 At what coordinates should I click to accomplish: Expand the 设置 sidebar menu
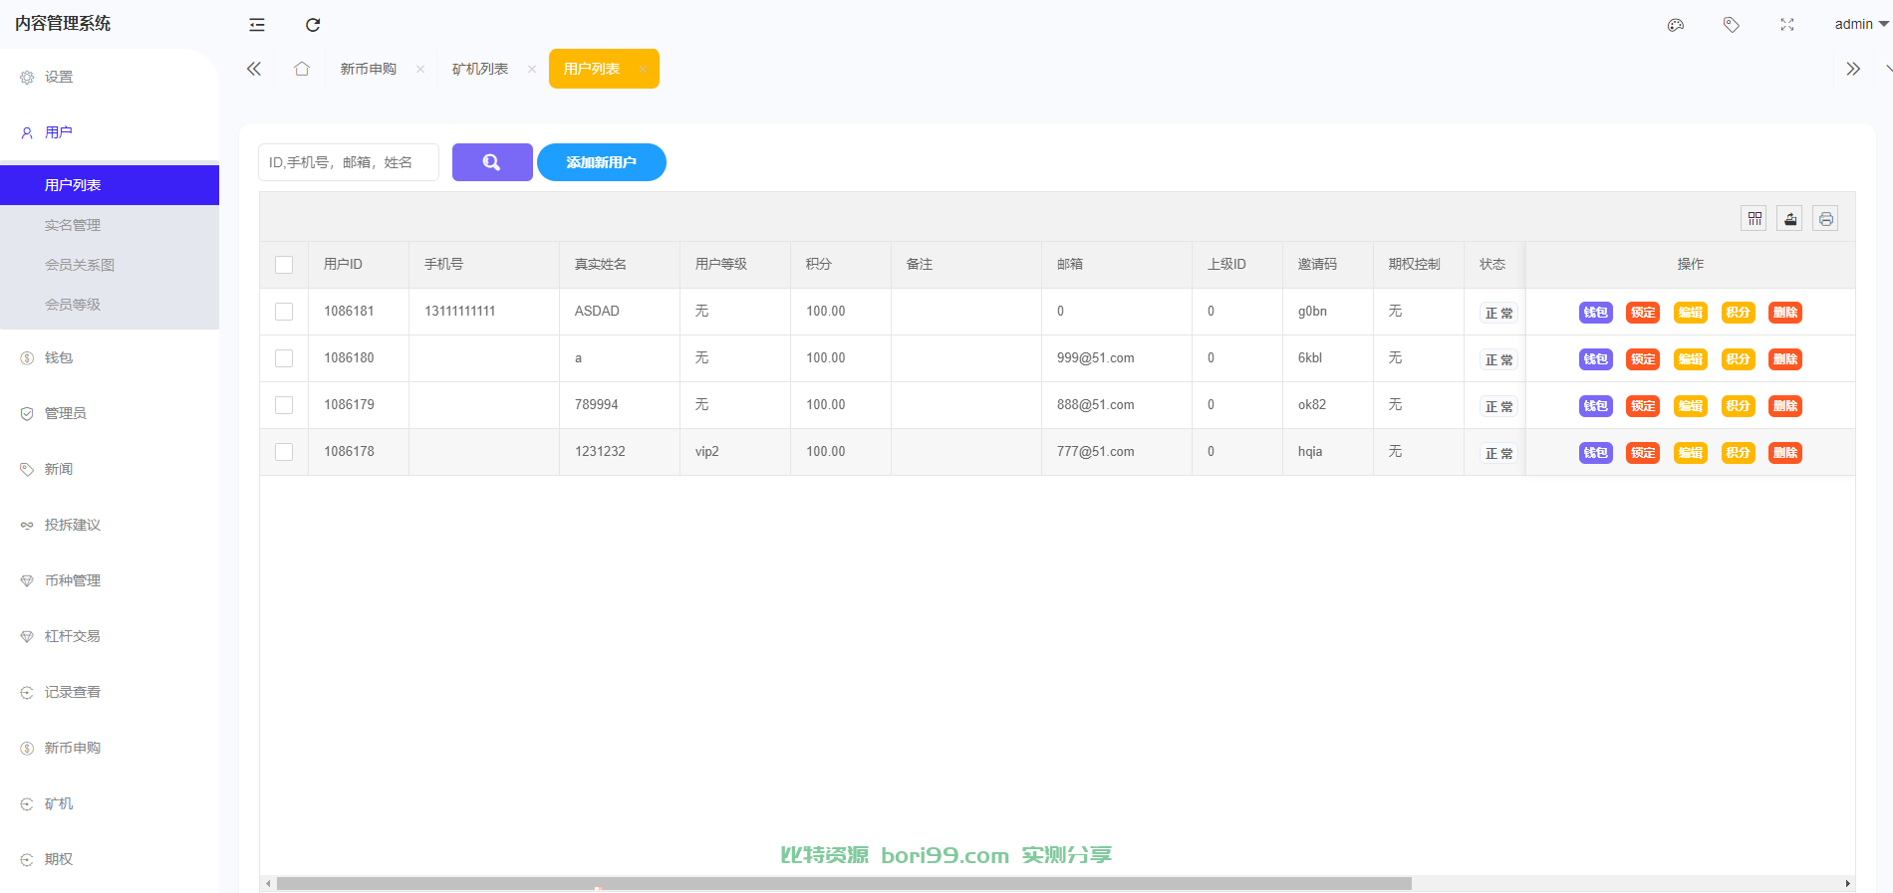pyautogui.click(x=110, y=77)
